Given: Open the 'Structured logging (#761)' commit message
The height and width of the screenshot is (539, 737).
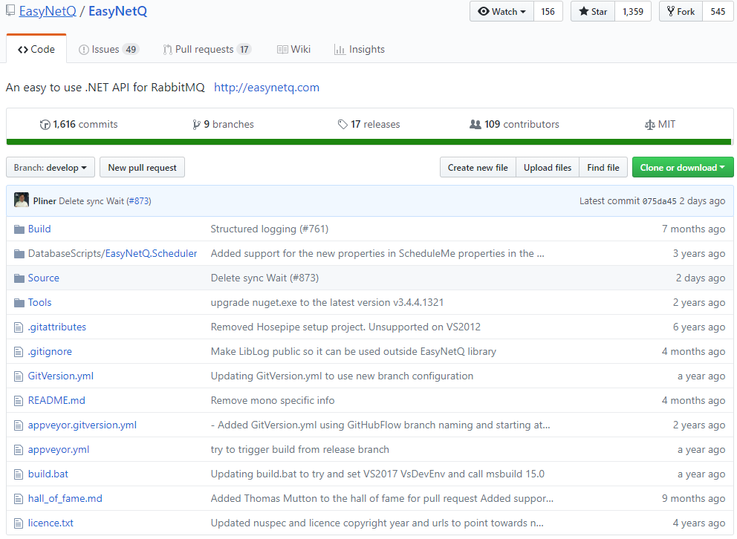Looking at the screenshot, I should tap(270, 229).
